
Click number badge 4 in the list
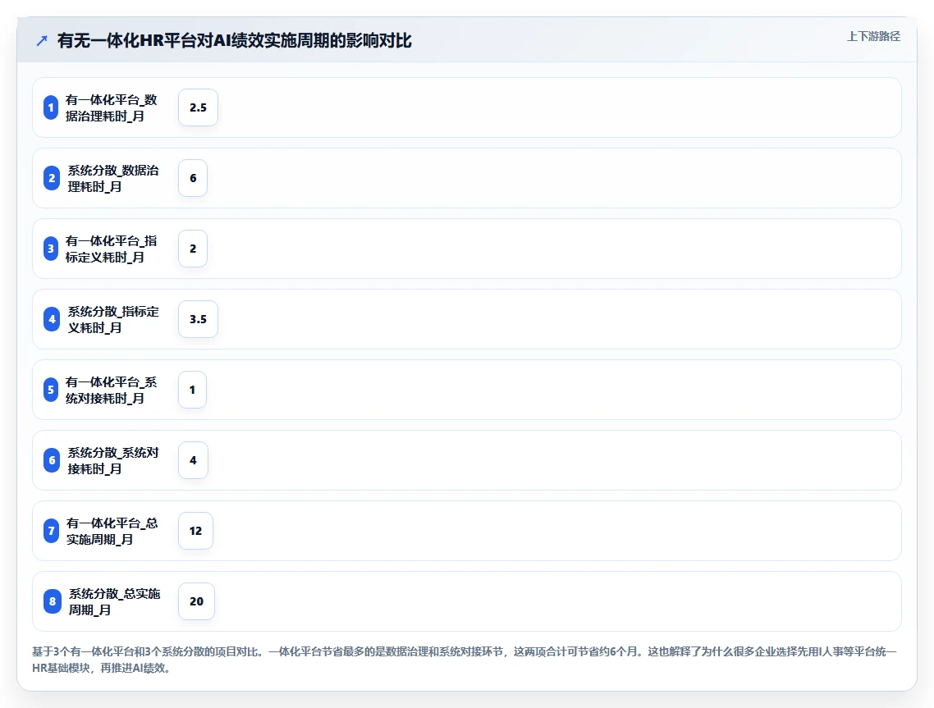(x=52, y=319)
